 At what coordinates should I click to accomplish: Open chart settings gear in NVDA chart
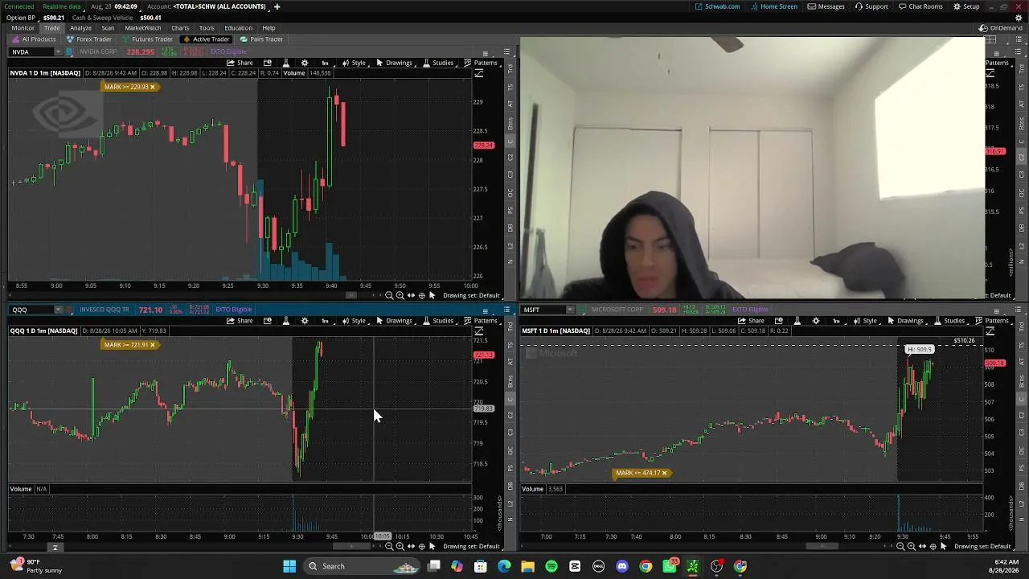click(x=305, y=63)
